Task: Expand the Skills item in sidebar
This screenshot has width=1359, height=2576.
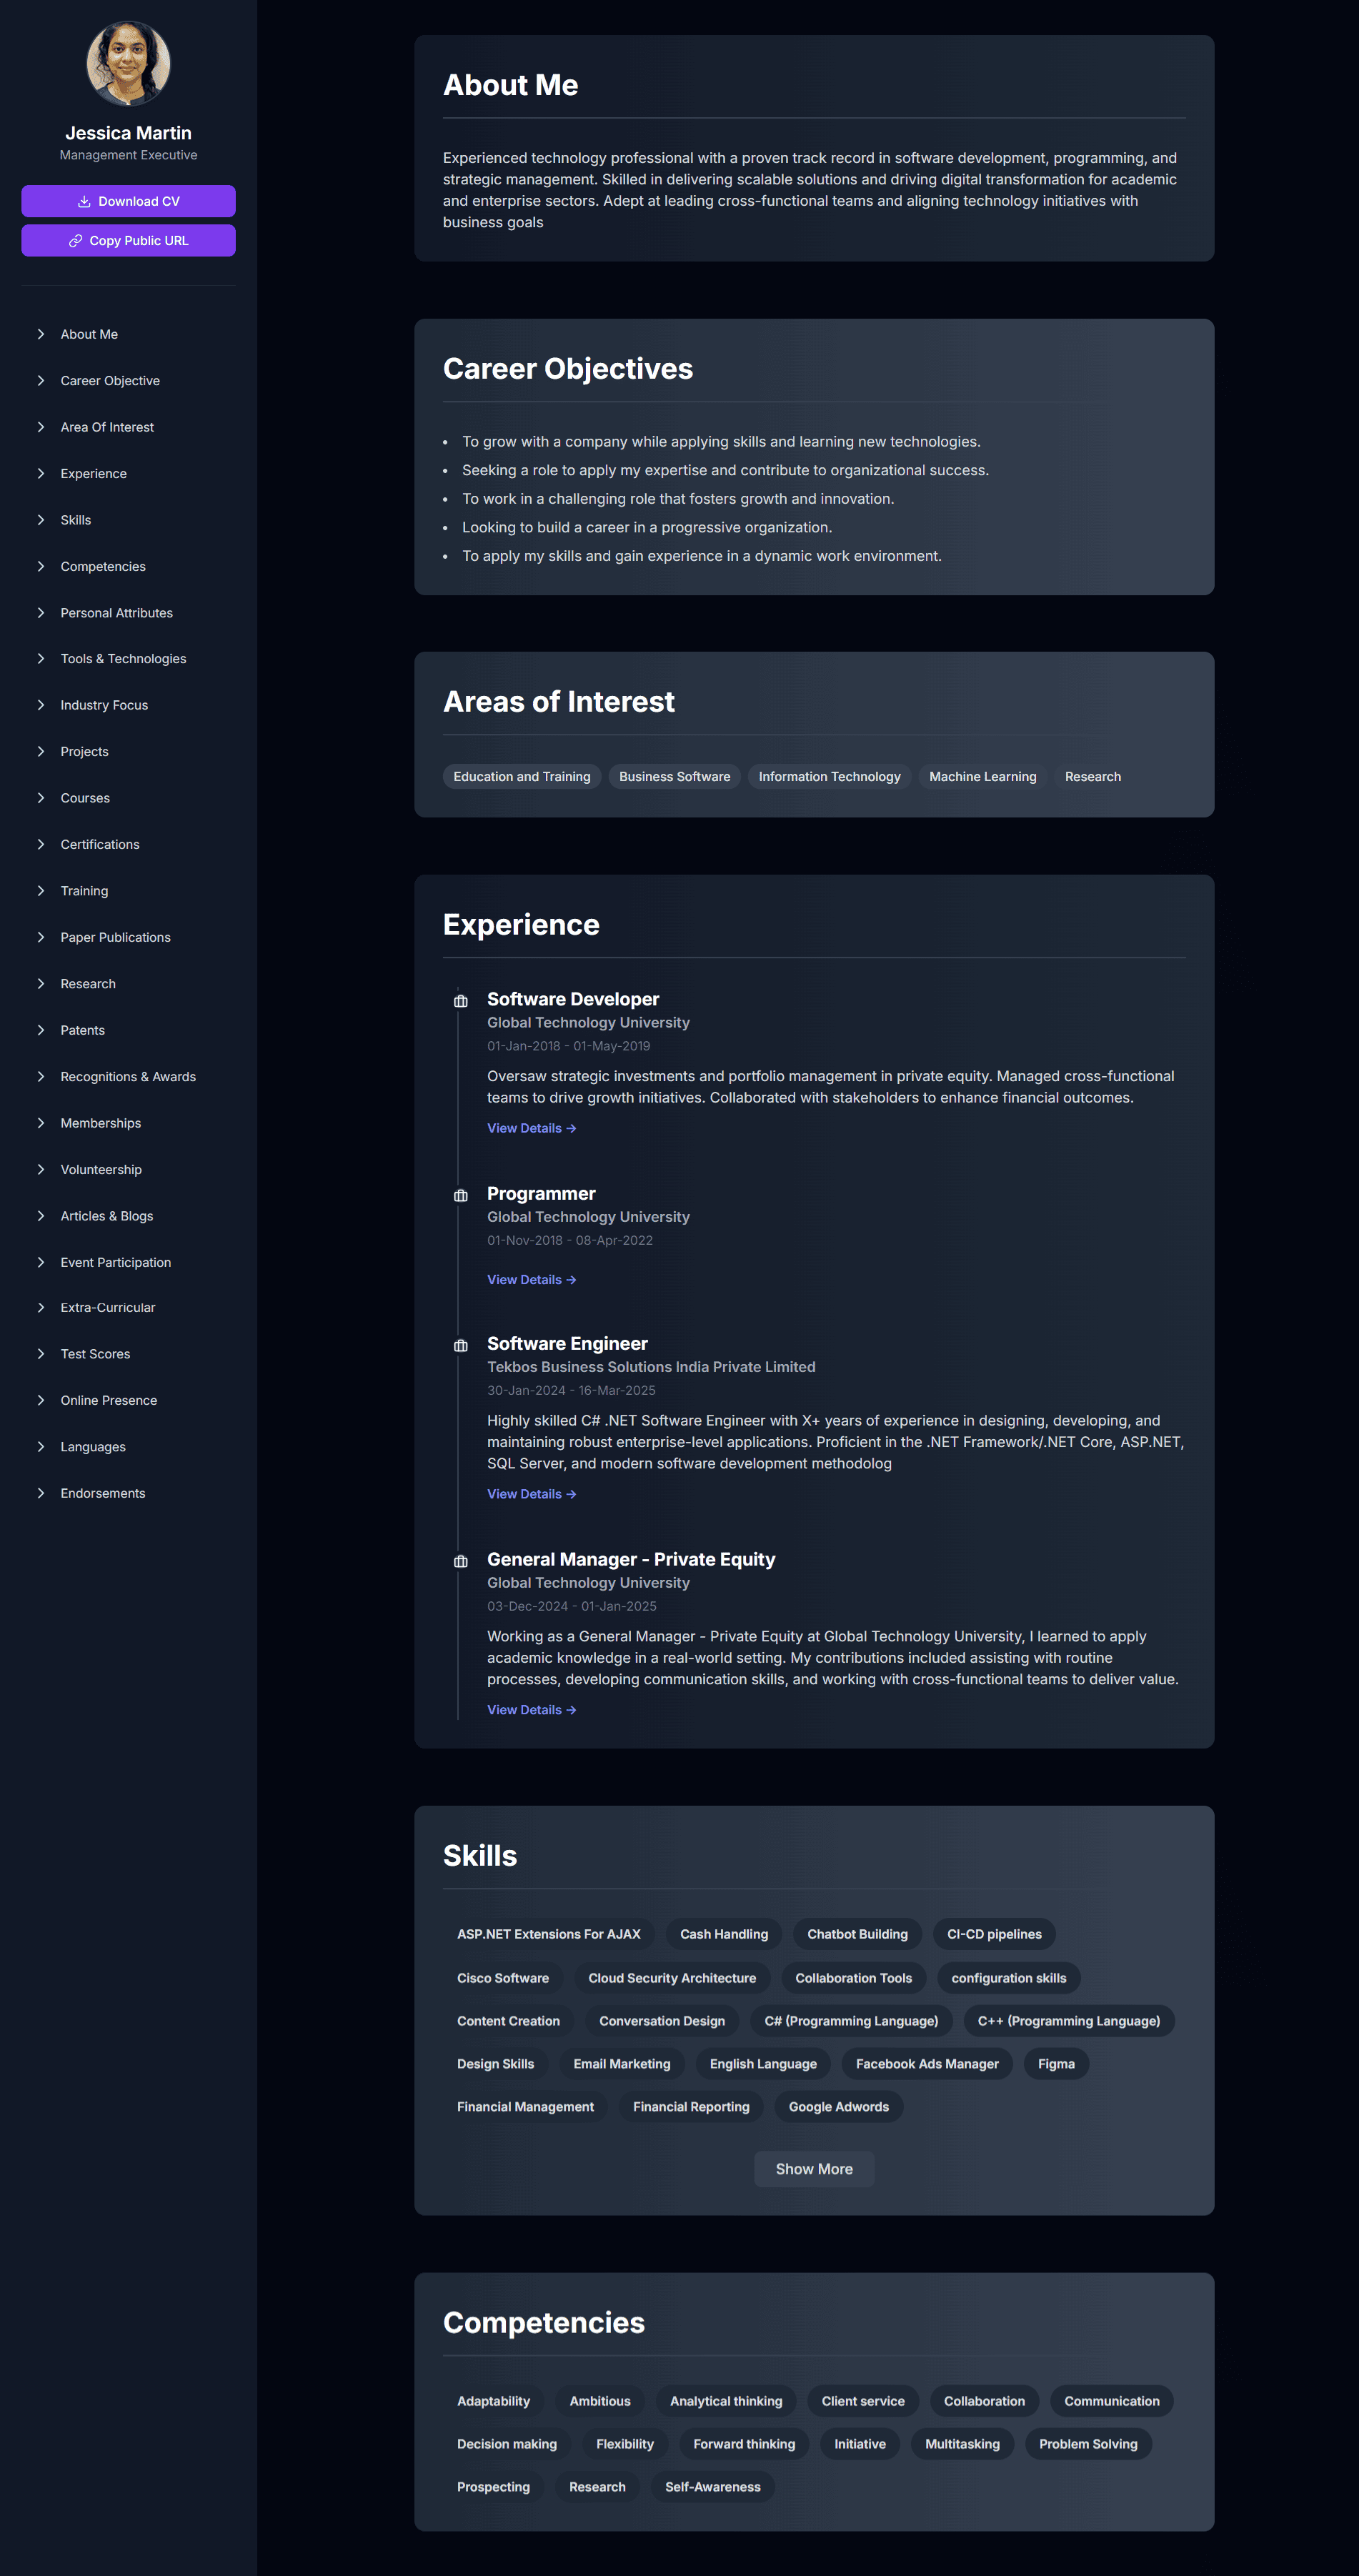Action: point(76,520)
